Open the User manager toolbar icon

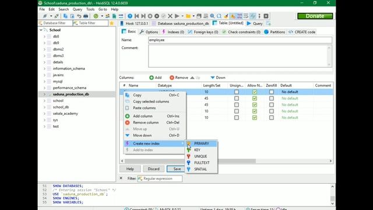tap(107, 16)
